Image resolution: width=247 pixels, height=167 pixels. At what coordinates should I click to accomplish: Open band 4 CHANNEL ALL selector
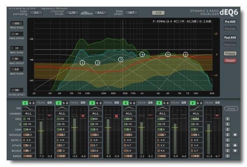129,114
